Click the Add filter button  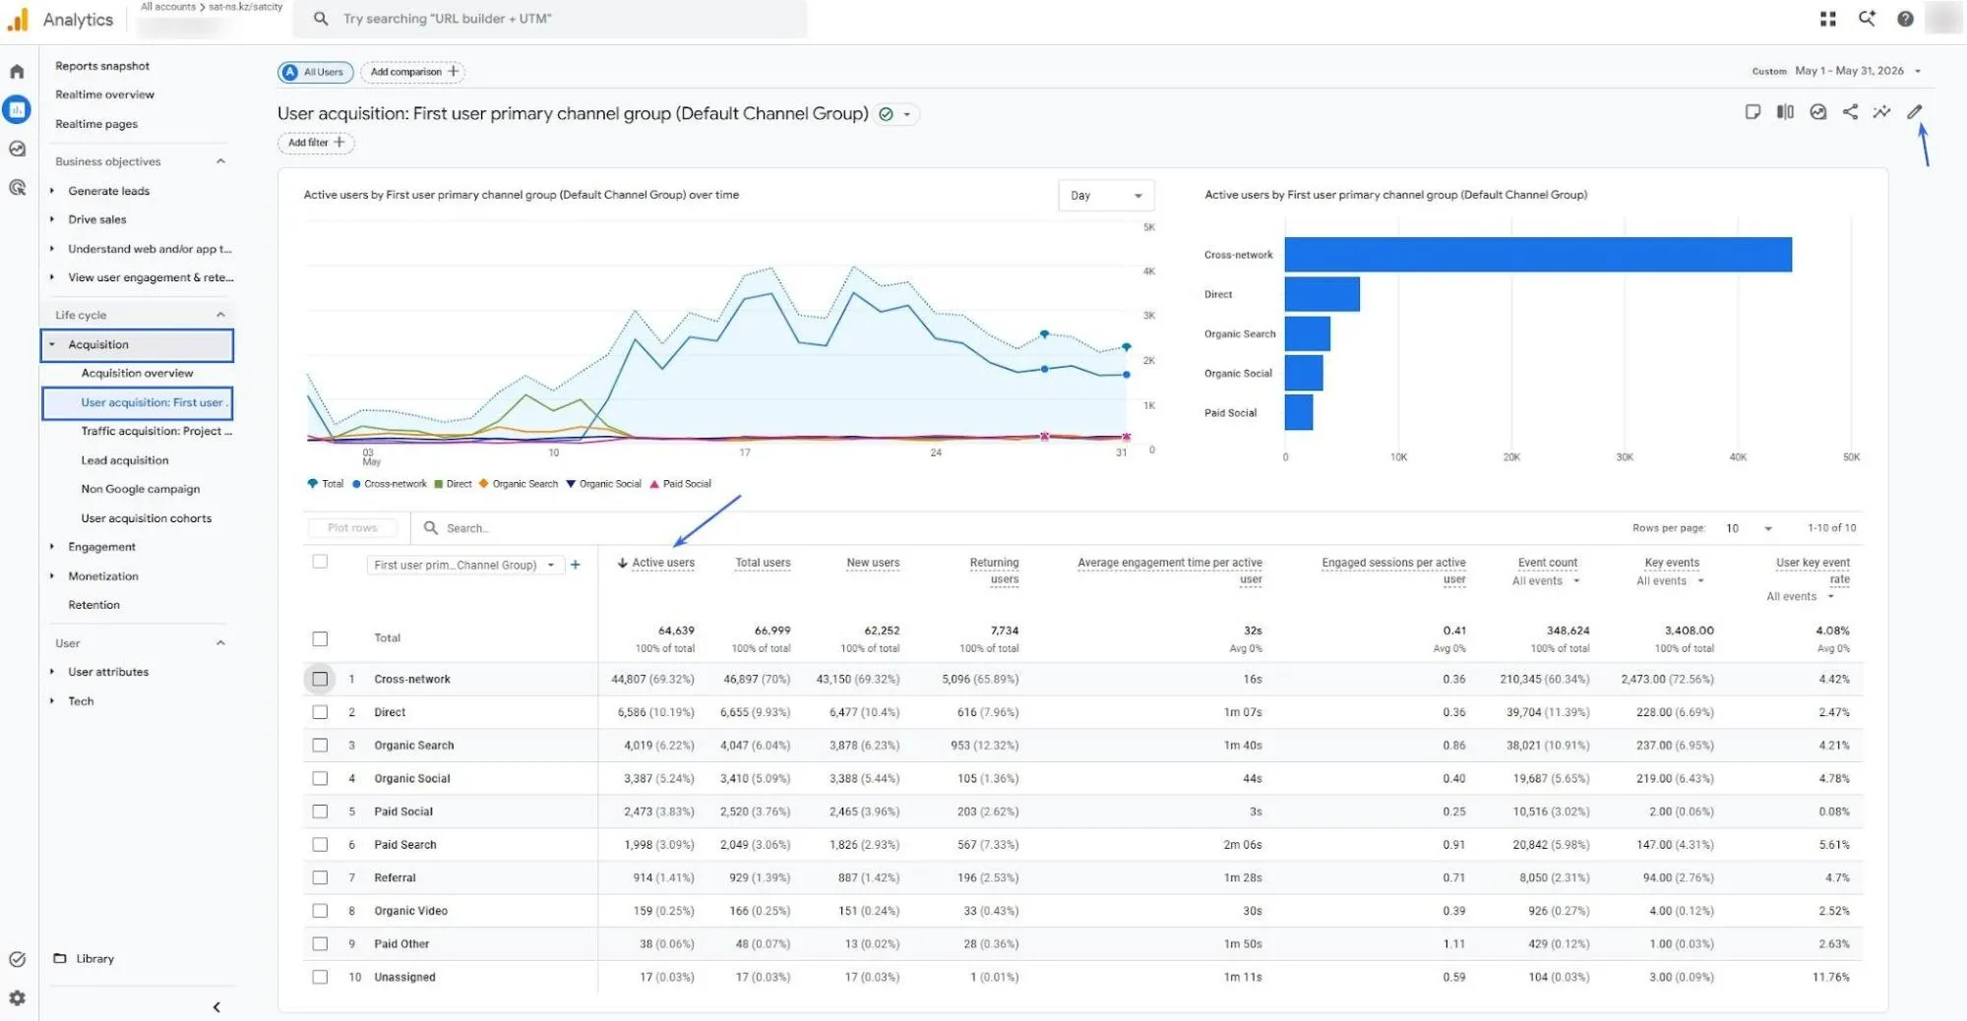point(316,143)
